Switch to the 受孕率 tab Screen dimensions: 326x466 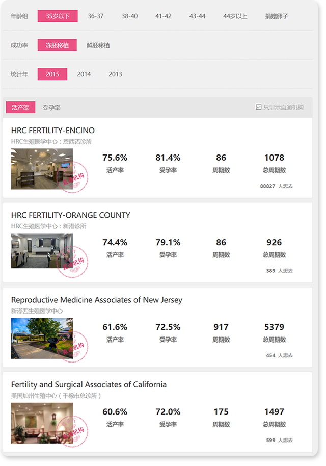[51, 108]
